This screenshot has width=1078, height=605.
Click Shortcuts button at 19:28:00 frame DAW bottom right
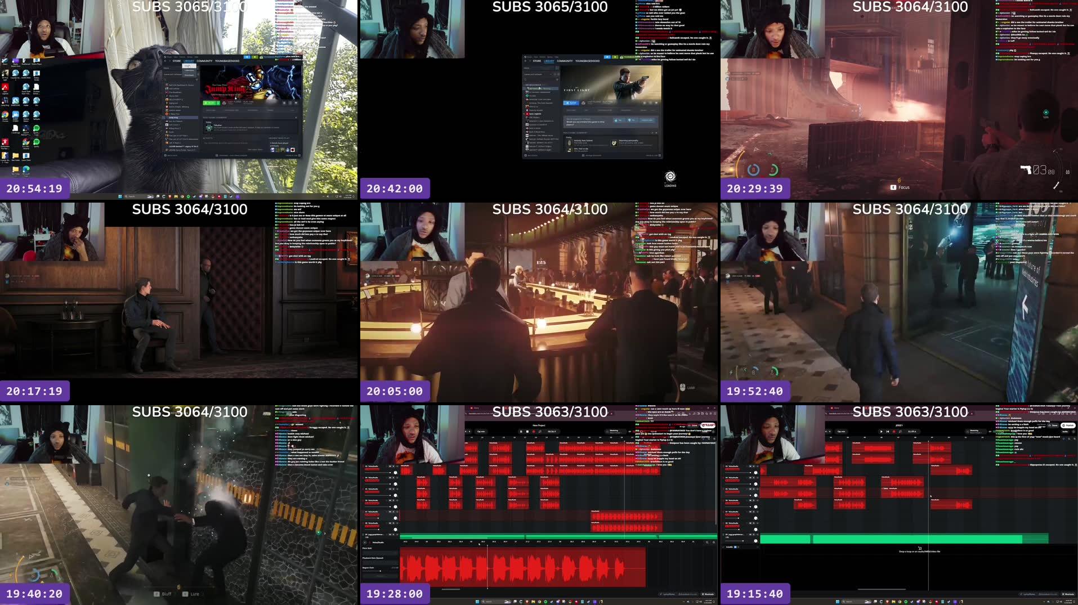[x=708, y=594]
